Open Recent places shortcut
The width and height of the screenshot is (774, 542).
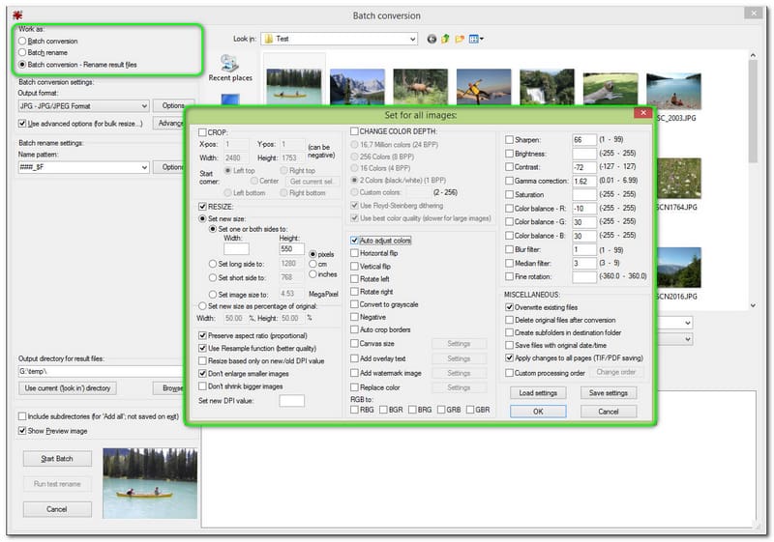coord(230,67)
